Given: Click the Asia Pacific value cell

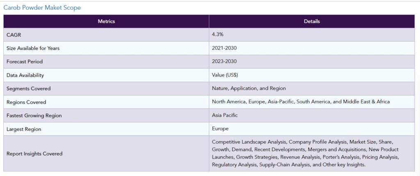Looking at the screenshot, I should (225, 116).
